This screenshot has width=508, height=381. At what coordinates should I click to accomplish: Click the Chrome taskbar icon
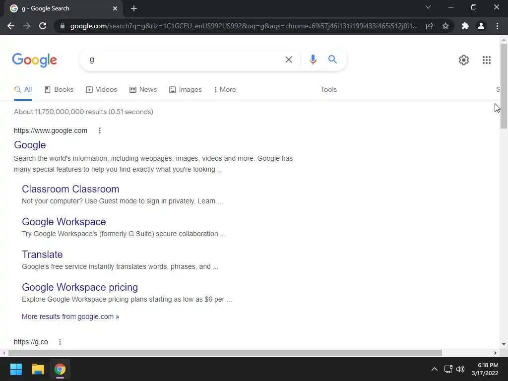tap(60, 369)
